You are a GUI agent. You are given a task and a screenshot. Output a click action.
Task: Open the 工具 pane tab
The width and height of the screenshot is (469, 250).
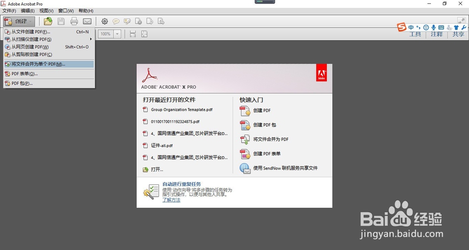click(x=415, y=34)
